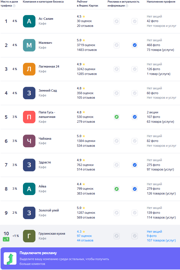Click the 'Подключите рекламу' banner heading
Image resolution: width=180 pixels, height=270 pixels.
38,253
